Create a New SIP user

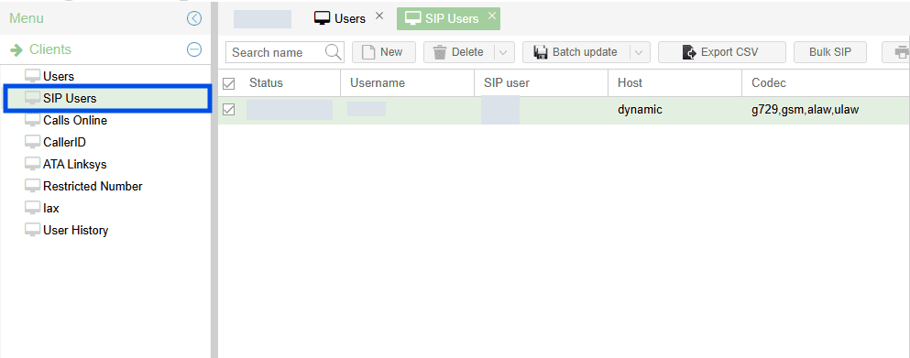click(384, 52)
